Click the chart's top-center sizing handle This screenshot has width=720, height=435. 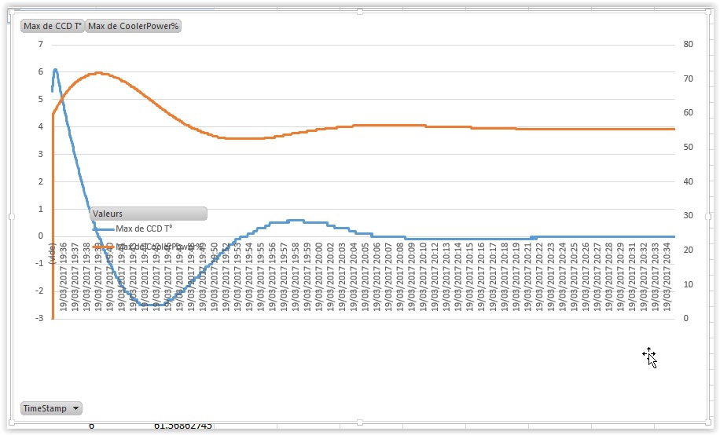[x=360, y=12]
